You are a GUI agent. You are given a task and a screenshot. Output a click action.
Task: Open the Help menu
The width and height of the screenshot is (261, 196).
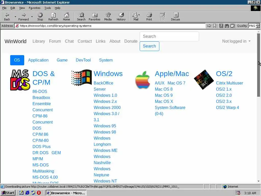(57, 8)
